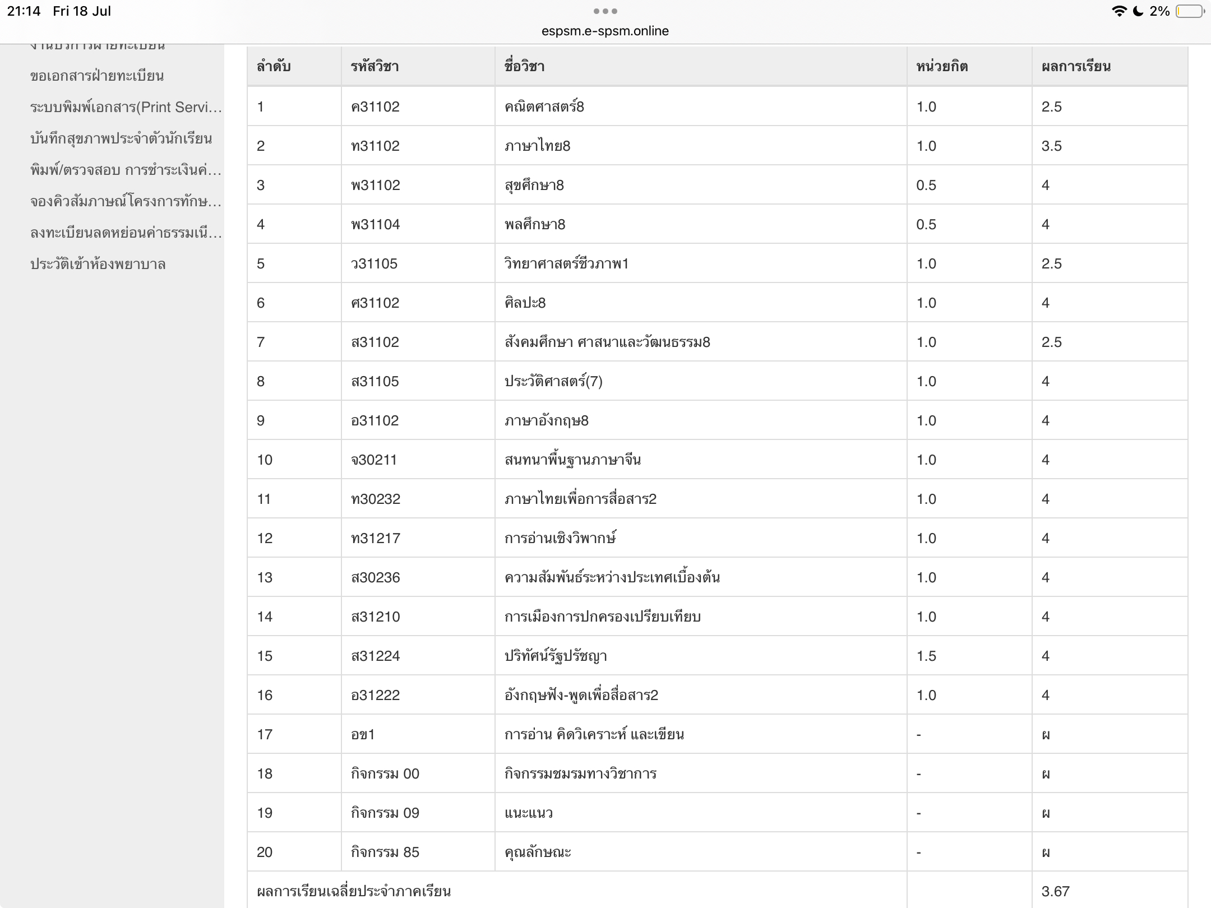Select subject วิทยาศาสตร์ชีวภาพ1
This screenshot has height=908, width=1211.
pos(566,263)
